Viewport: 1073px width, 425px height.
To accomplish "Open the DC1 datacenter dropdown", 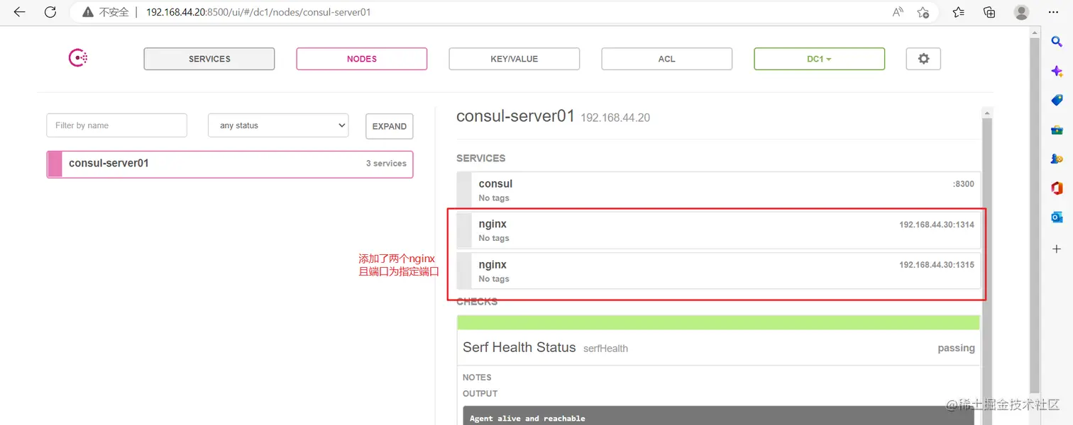I will coord(819,59).
